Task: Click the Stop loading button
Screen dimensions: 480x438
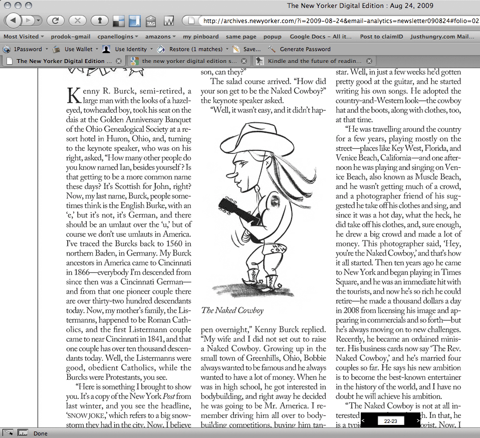Action: point(78,21)
